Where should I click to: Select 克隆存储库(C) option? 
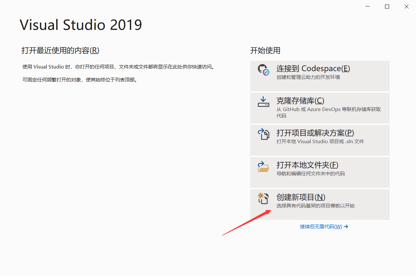[320, 108]
